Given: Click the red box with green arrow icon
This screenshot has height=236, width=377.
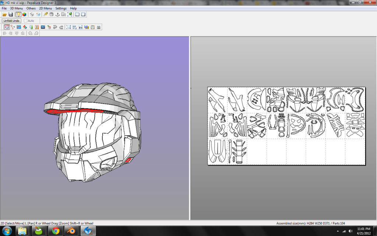Looking at the screenshot, I should (49, 27).
